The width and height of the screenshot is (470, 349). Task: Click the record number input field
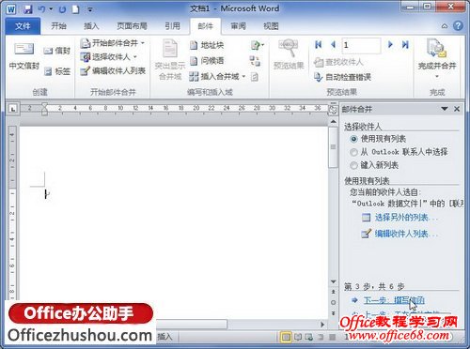(361, 45)
